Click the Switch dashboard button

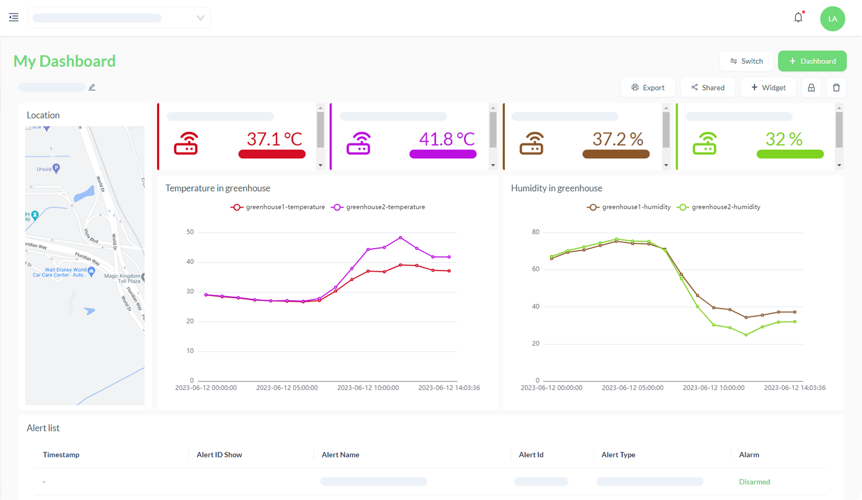(x=746, y=61)
